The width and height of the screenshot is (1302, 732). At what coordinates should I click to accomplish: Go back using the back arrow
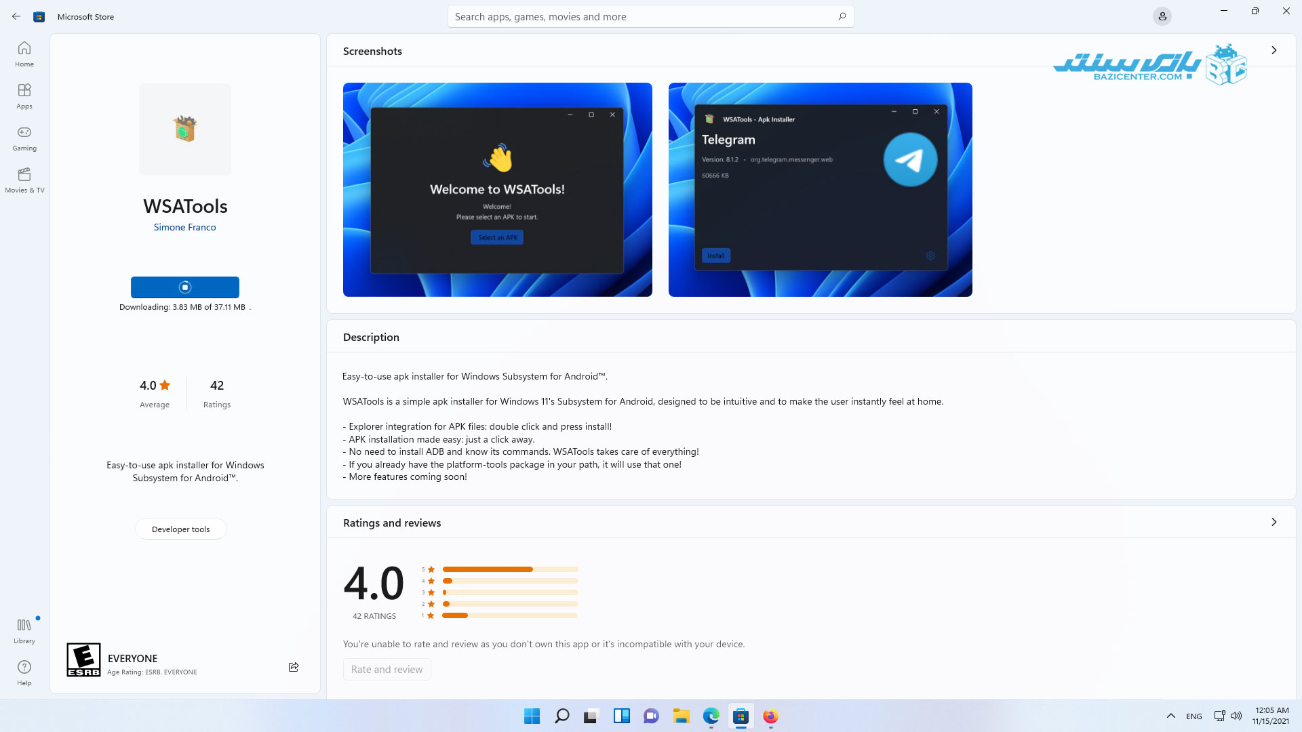point(16,16)
